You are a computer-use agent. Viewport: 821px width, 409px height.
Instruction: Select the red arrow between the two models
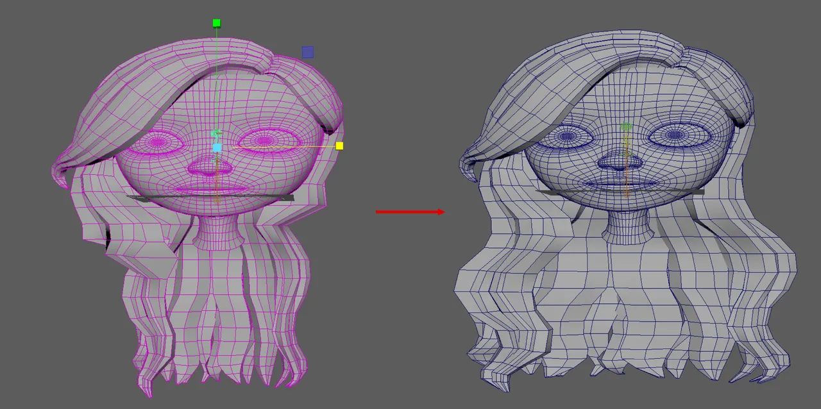pos(410,212)
